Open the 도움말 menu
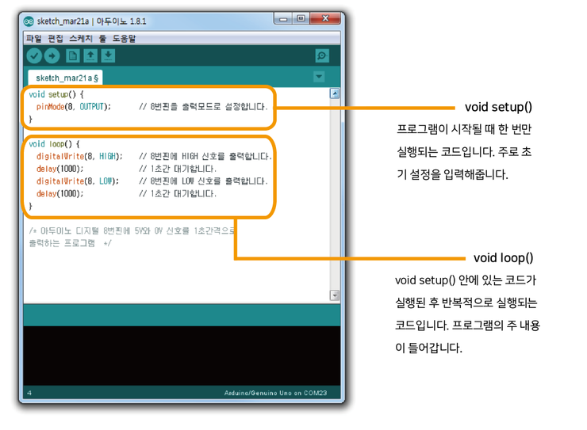This screenshot has height=430, width=587. [x=124, y=39]
